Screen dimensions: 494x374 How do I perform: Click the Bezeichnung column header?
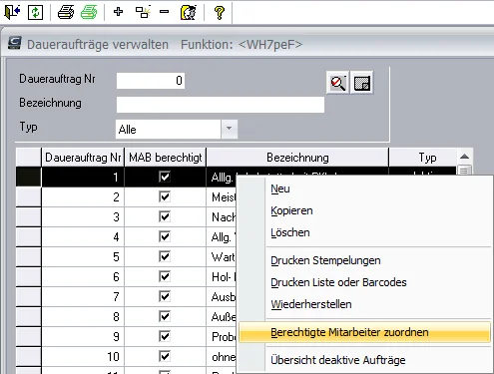coord(297,158)
